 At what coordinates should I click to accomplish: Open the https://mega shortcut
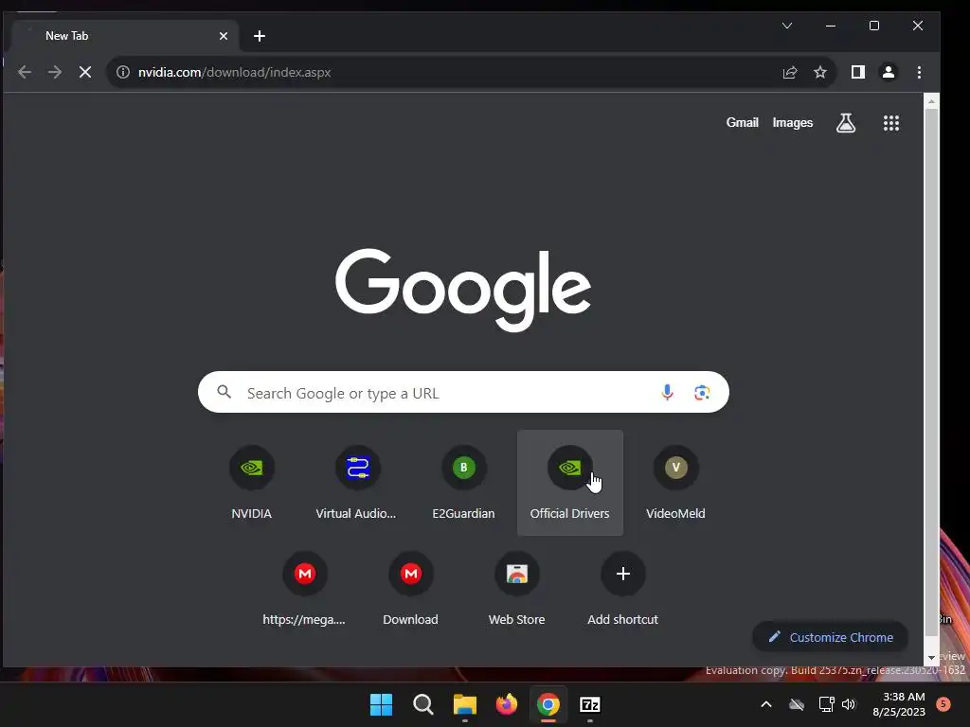click(x=304, y=589)
